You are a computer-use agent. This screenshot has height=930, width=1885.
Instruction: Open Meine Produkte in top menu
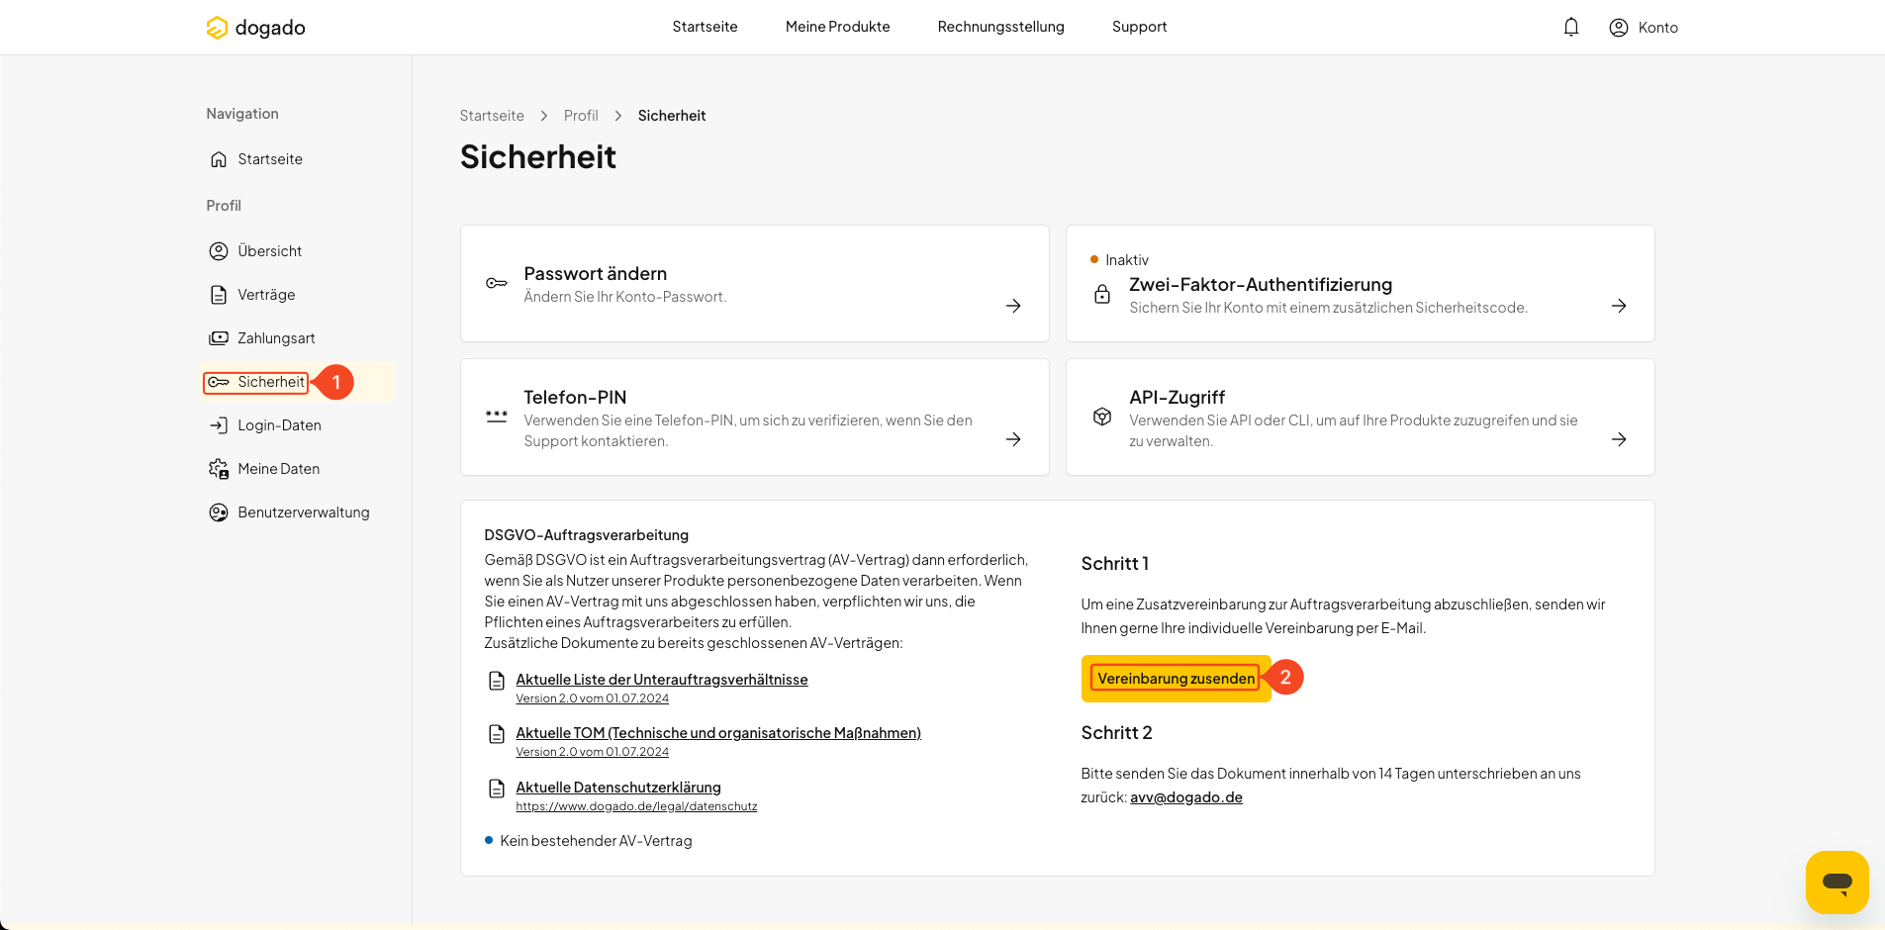tap(838, 27)
